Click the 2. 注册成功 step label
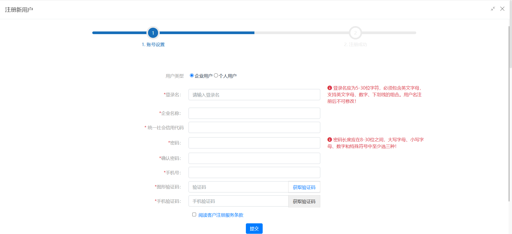The height and width of the screenshot is (234, 512). pyautogui.click(x=355, y=45)
